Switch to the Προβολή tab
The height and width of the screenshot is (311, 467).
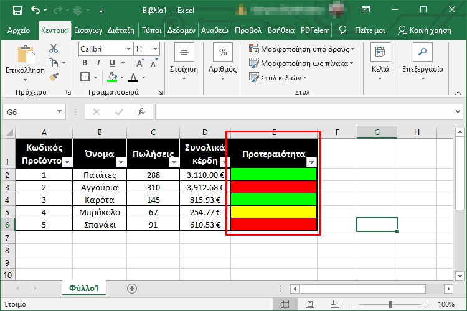point(248,30)
